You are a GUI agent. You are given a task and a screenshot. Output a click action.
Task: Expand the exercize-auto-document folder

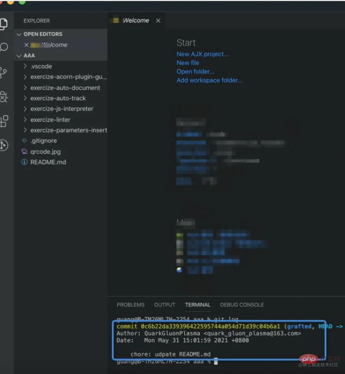point(25,88)
